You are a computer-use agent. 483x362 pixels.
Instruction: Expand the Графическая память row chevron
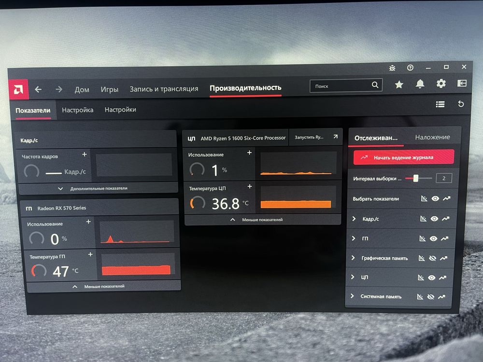click(353, 258)
